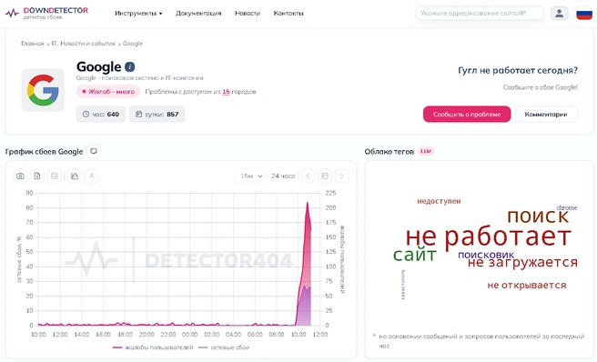The height and width of the screenshot is (362, 597).
Task: Toggle сетевые сбои legend series
Action: click(x=224, y=347)
